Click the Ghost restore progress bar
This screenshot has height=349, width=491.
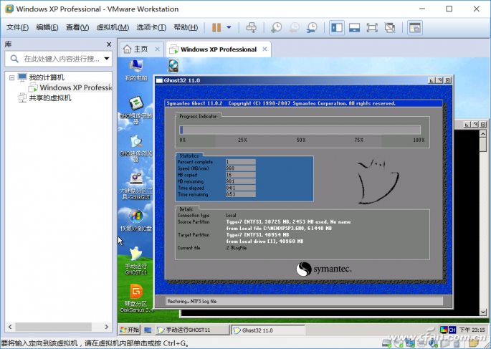point(300,130)
